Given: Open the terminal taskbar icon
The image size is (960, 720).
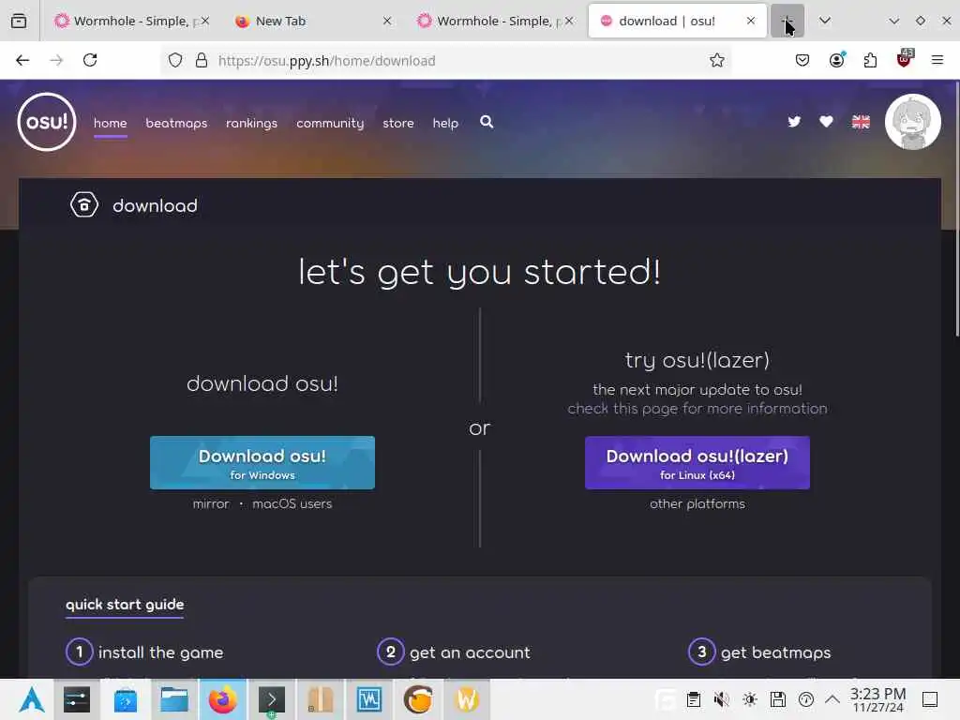Looking at the screenshot, I should (x=271, y=699).
